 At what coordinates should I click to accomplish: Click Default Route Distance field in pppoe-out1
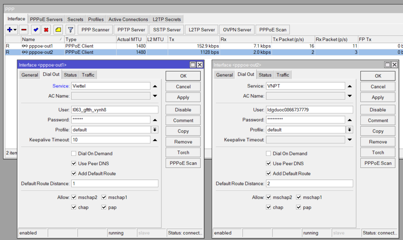(x=115, y=184)
